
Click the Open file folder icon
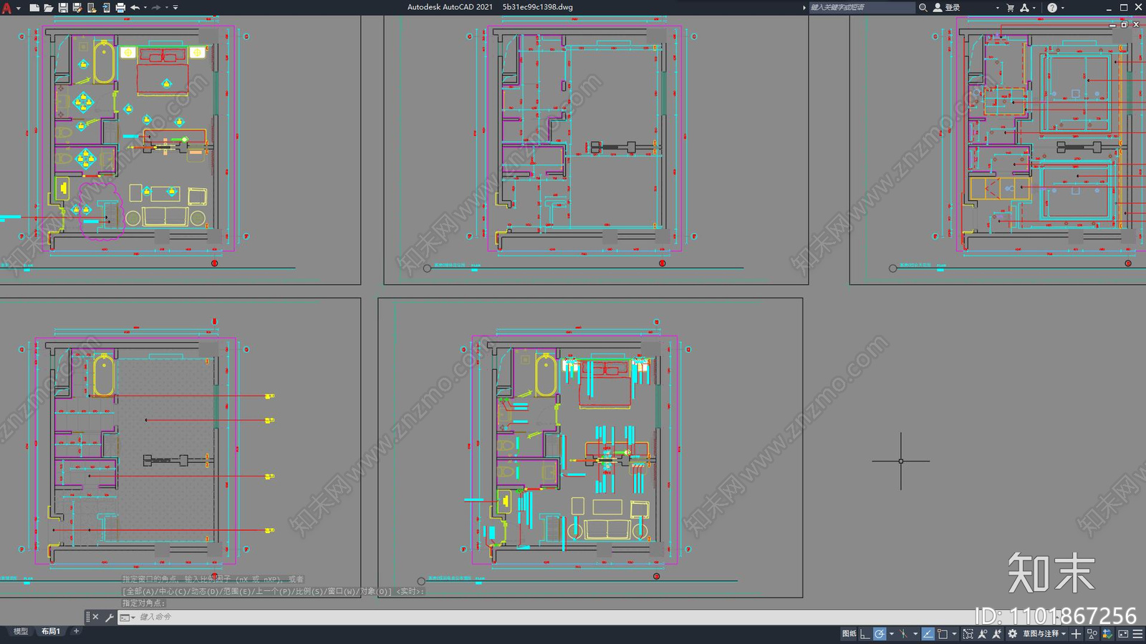(x=49, y=8)
